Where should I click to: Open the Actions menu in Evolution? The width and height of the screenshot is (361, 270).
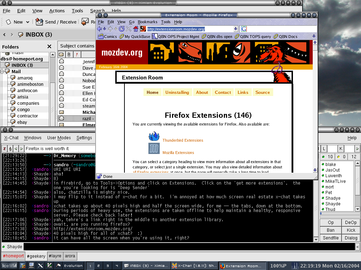click(x=57, y=11)
